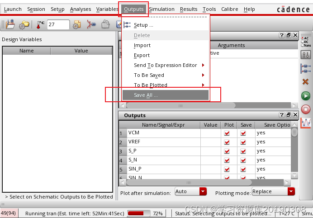Toggle the Save checkbox for VREF

tap(243, 142)
